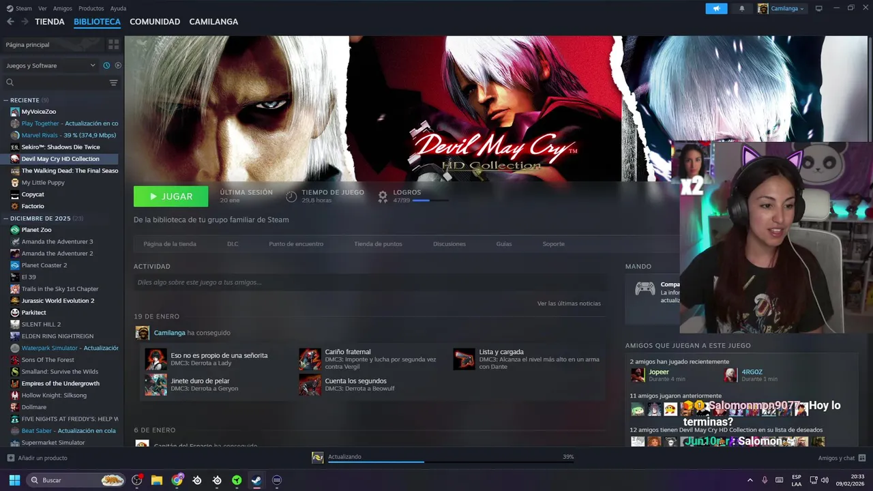Go forward with the navigation arrow
This screenshot has height=491, width=873.
point(25,22)
